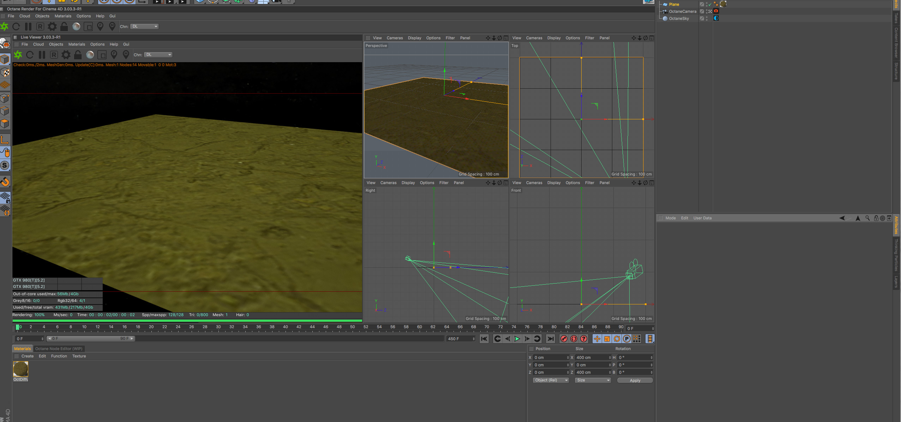This screenshot has width=901, height=422.
Task: Click the material picker M pin icon
Action: (126, 55)
